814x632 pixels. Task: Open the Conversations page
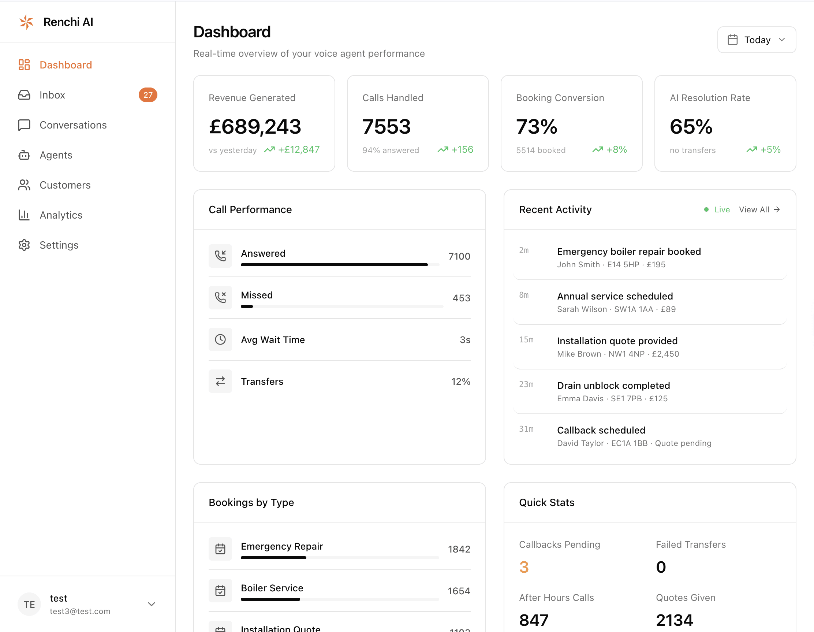tap(73, 125)
